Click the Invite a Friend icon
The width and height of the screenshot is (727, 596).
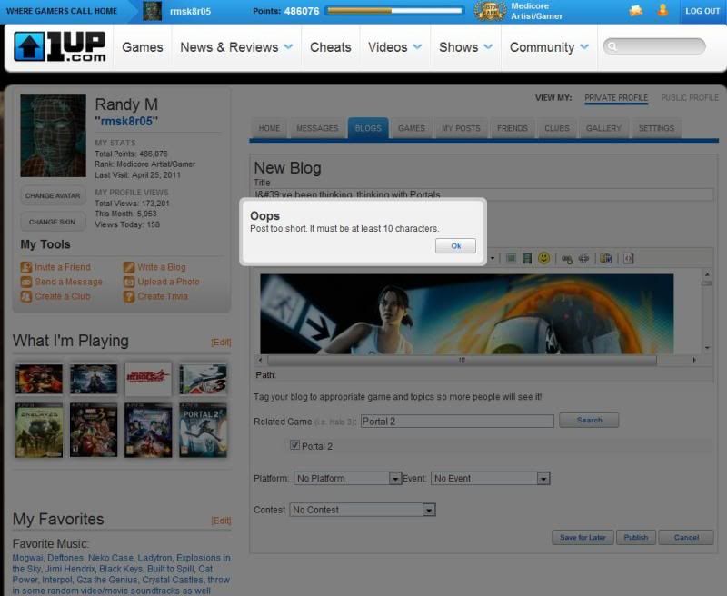(x=26, y=267)
